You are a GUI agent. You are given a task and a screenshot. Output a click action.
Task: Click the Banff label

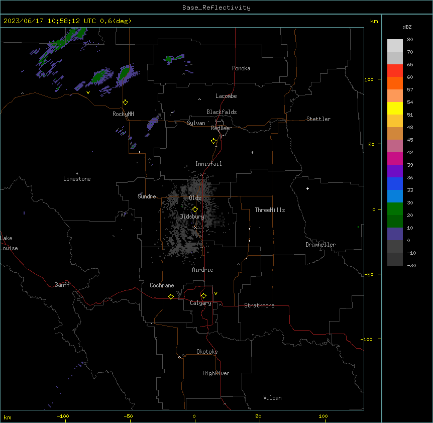point(62,285)
